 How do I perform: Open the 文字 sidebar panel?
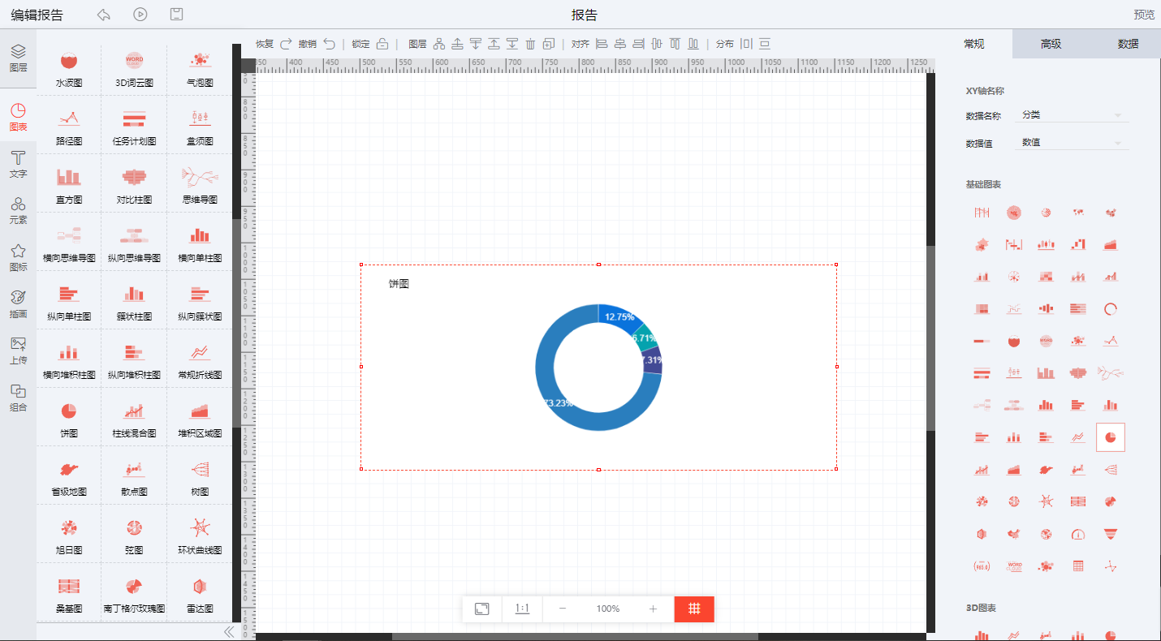tap(18, 165)
